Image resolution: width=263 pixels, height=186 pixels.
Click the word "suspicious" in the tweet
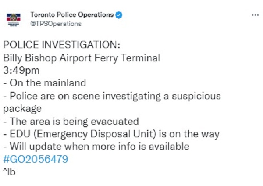pos(199,96)
